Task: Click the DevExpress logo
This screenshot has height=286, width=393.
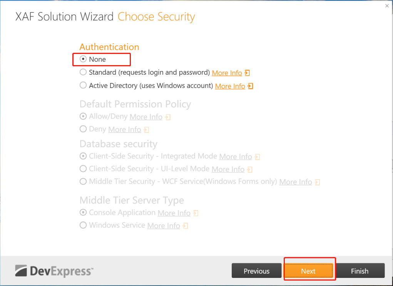Action: [54, 271]
